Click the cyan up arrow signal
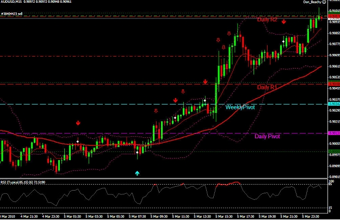The height and width of the screenshot is (220, 340). (x=137, y=173)
